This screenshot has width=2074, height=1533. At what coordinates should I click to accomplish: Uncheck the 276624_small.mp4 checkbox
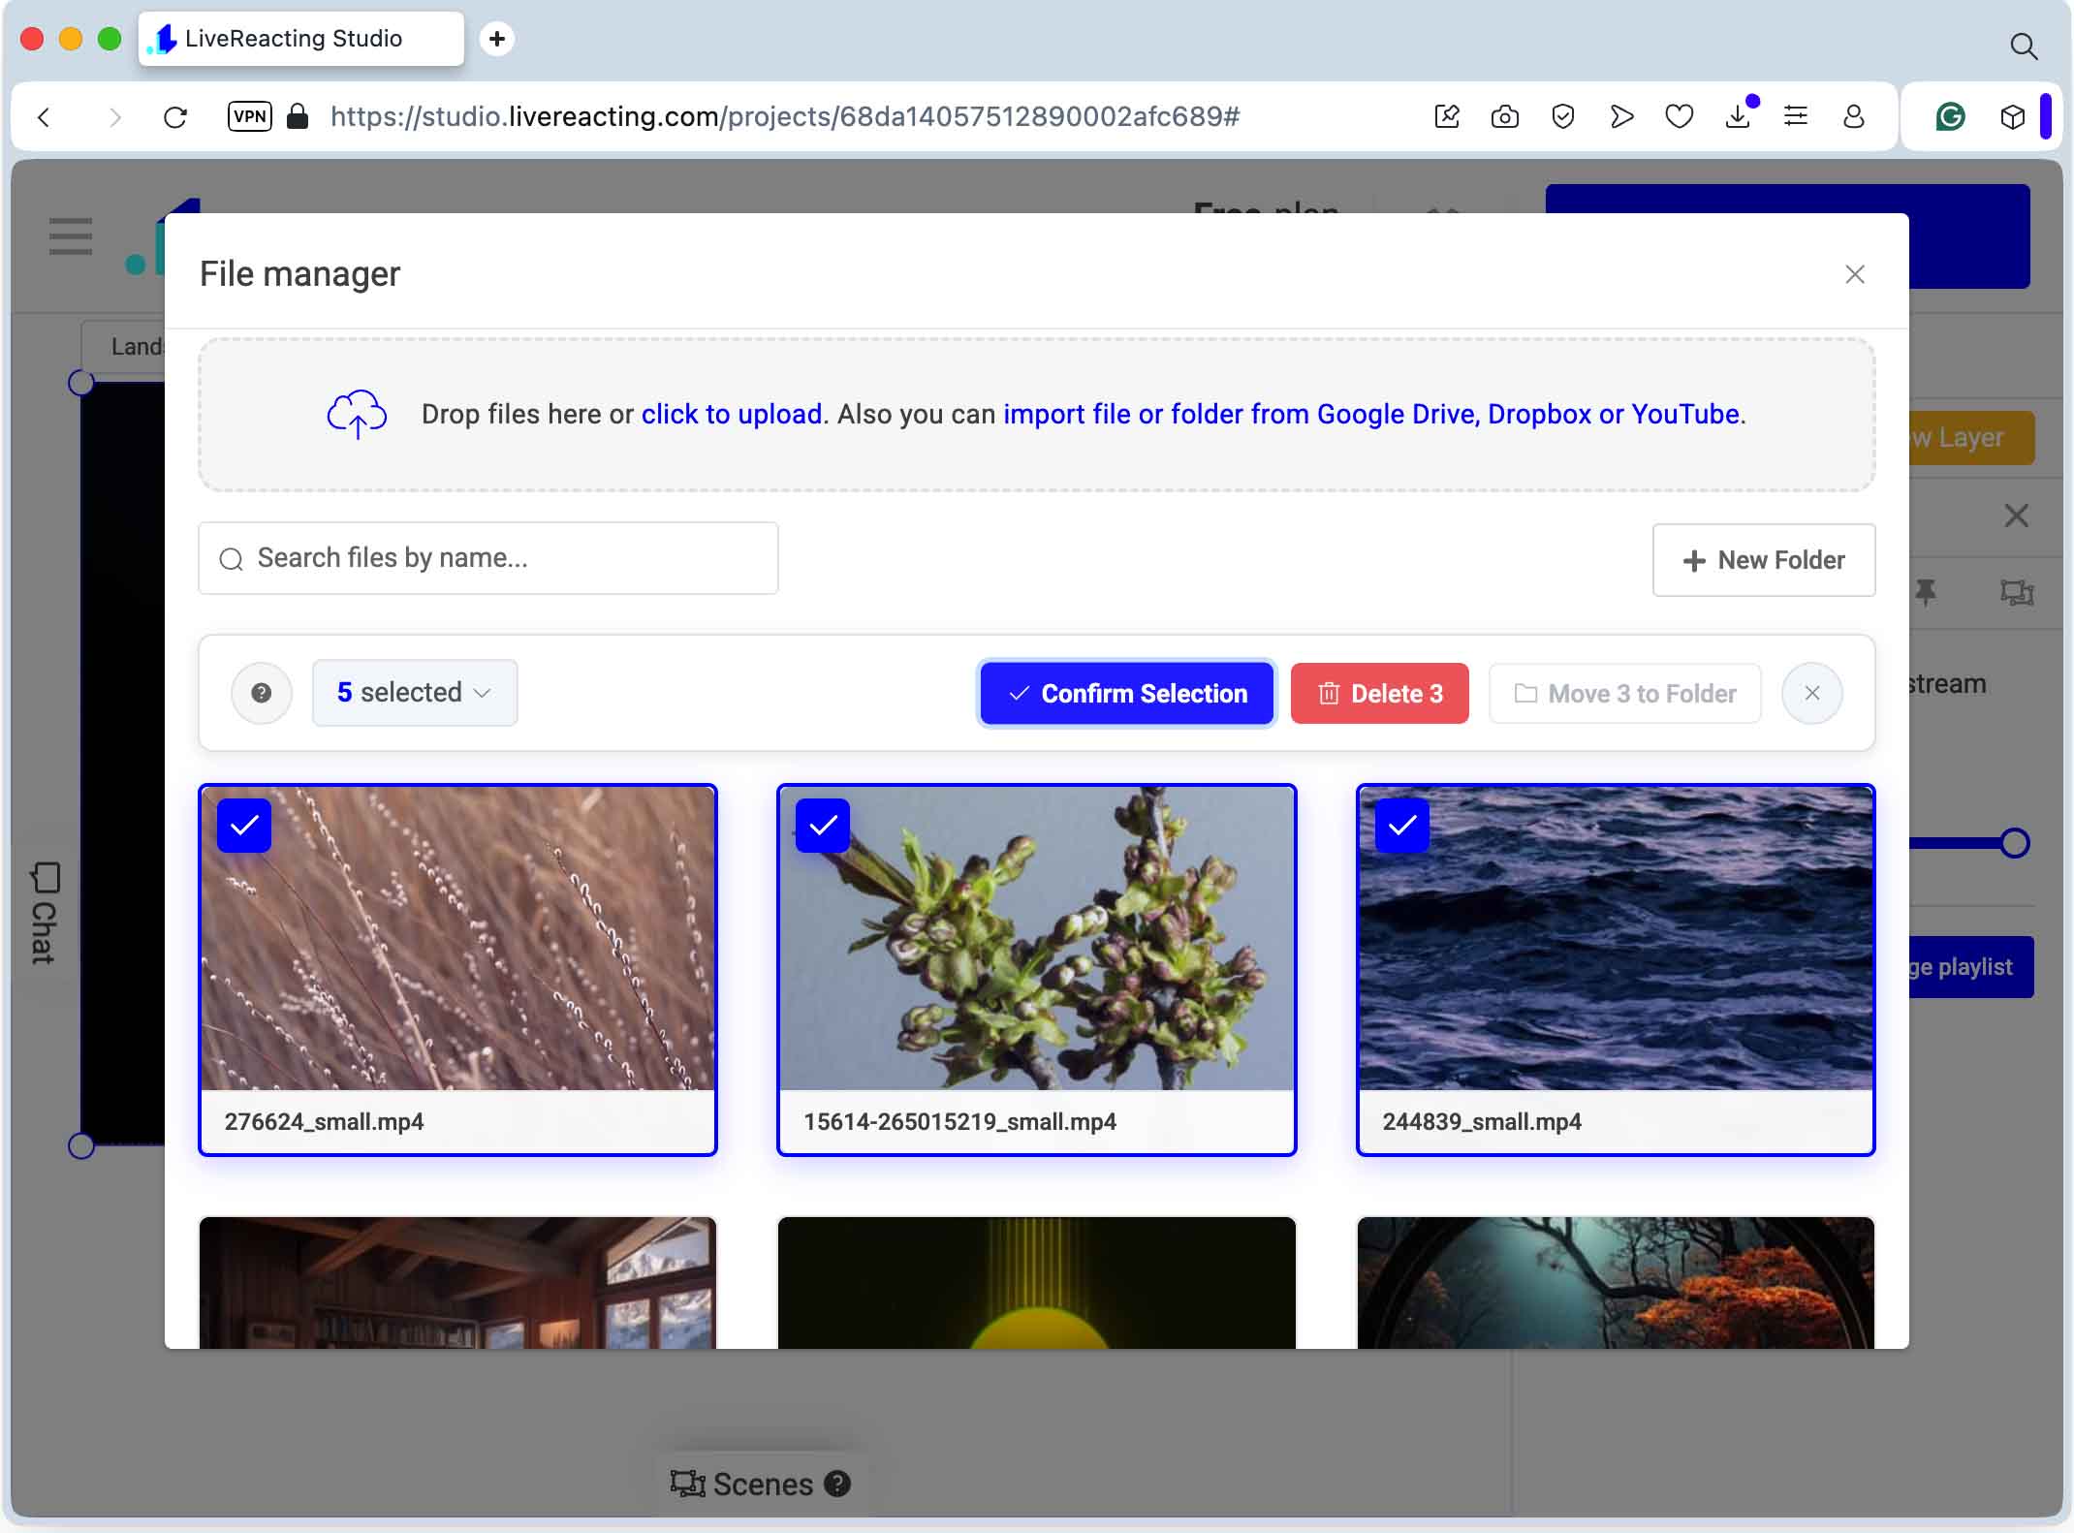[243, 826]
